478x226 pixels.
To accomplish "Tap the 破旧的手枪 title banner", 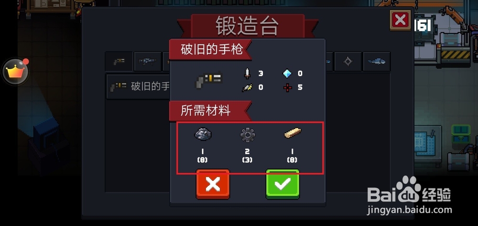I will 211,49.
